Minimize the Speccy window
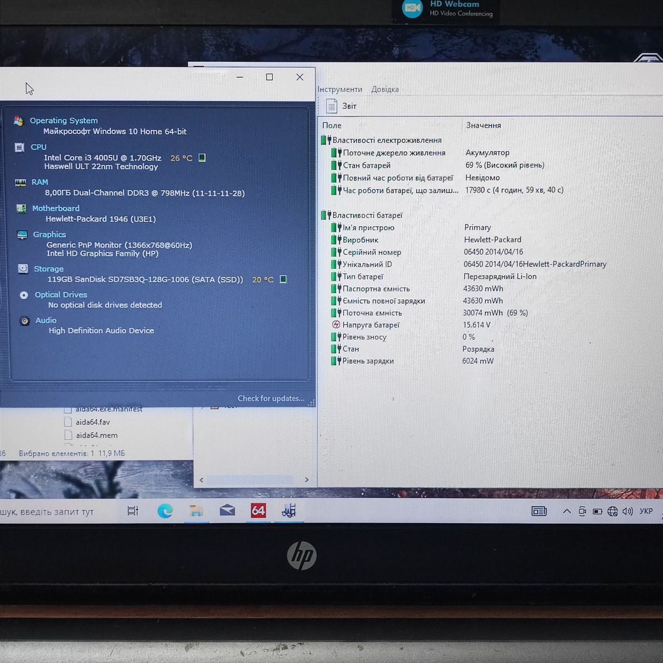The width and height of the screenshot is (663, 663). [240, 77]
